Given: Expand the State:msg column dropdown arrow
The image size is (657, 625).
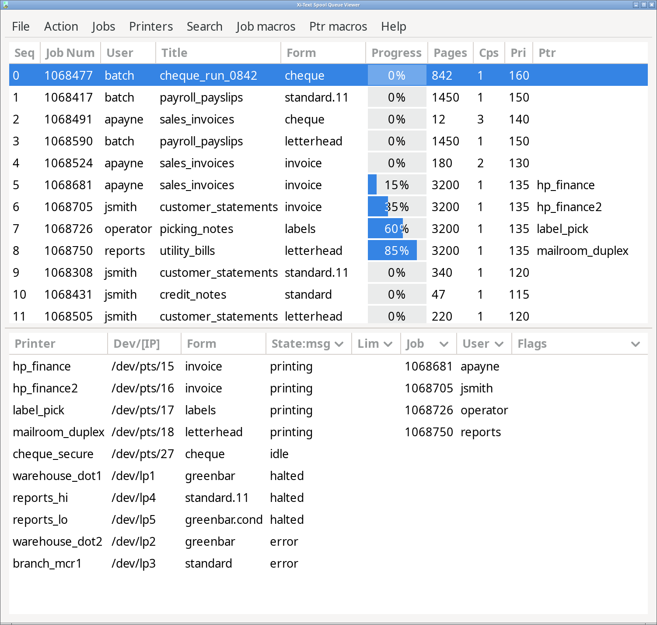Looking at the screenshot, I should pyautogui.click(x=339, y=344).
